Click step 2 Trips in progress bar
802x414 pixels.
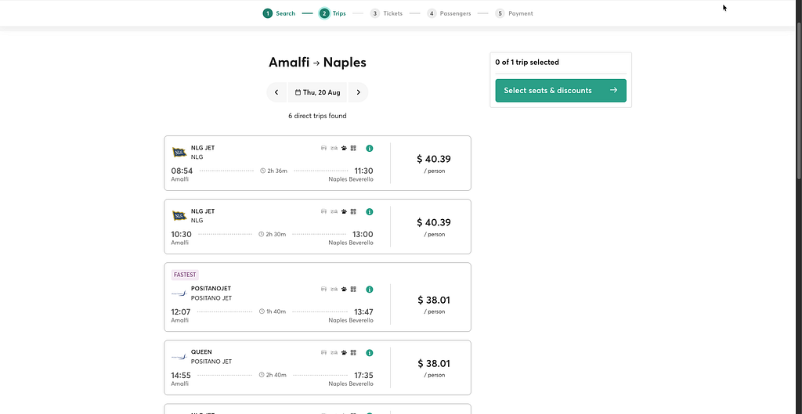[332, 13]
